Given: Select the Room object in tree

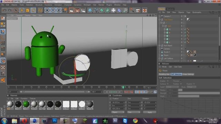Looking at the screenshot, I should pos(166,55).
